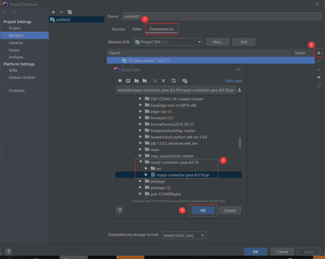
Task: Close the Select Path dialog
Action: (238, 69)
